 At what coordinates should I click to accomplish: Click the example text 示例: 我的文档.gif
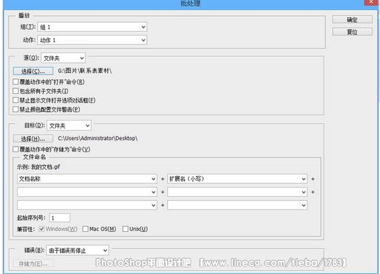coord(38,167)
